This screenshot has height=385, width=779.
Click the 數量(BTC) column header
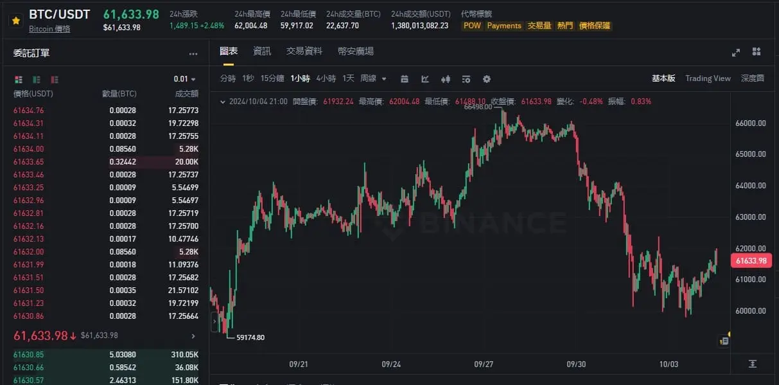(x=119, y=94)
